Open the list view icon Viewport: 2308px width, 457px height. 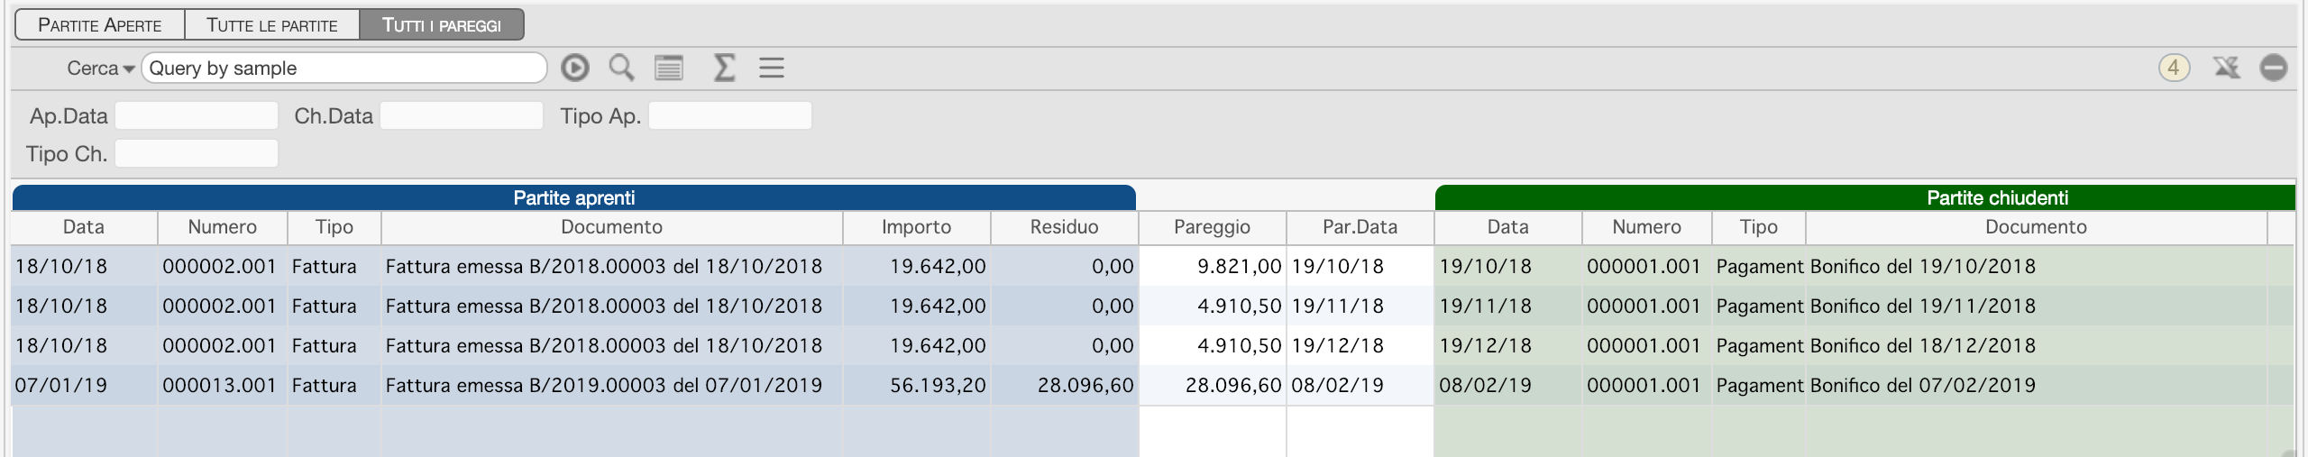tap(668, 68)
